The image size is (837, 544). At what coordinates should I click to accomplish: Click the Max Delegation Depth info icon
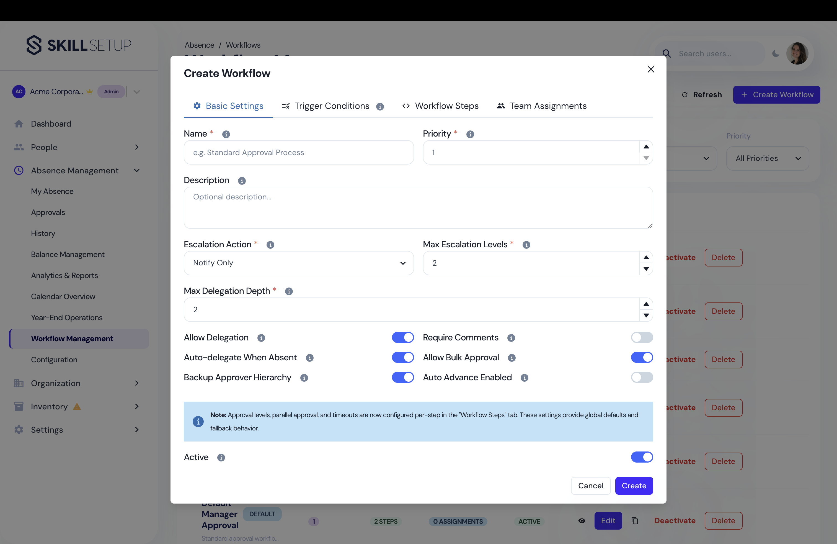pos(289,291)
